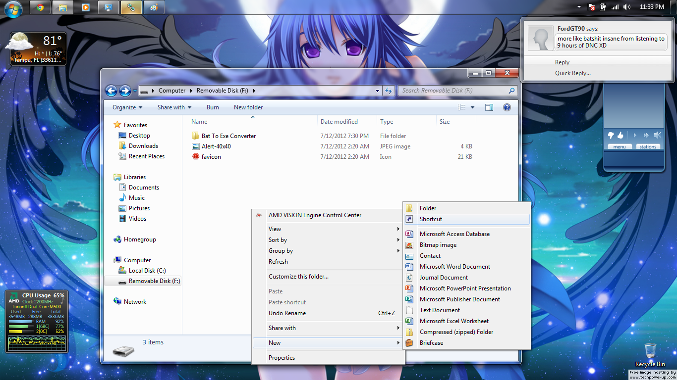This screenshot has height=380, width=677.
Task: Open the Music library
Action: click(x=137, y=198)
